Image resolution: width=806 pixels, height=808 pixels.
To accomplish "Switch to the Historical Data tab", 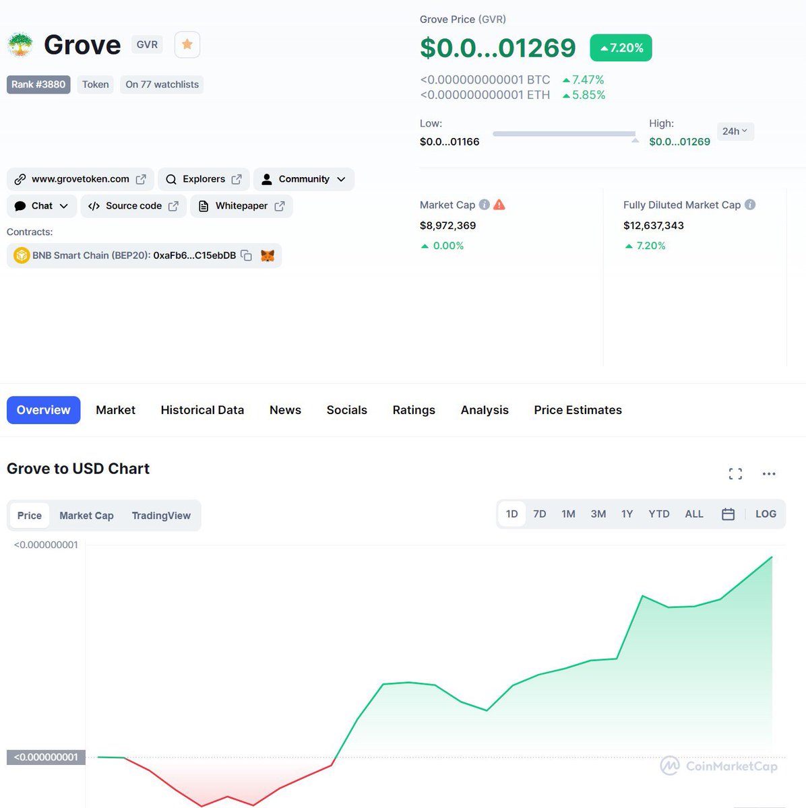I will (x=202, y=410).
